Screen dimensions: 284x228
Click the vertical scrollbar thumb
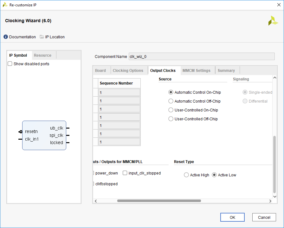[274, 164]
